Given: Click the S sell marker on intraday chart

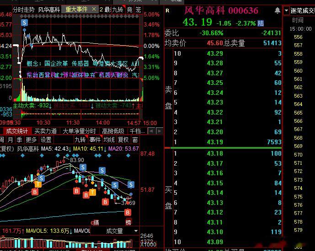Looking at the screenshot, I should [24, 22].
